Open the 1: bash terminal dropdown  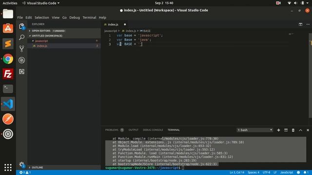(254, 130)
